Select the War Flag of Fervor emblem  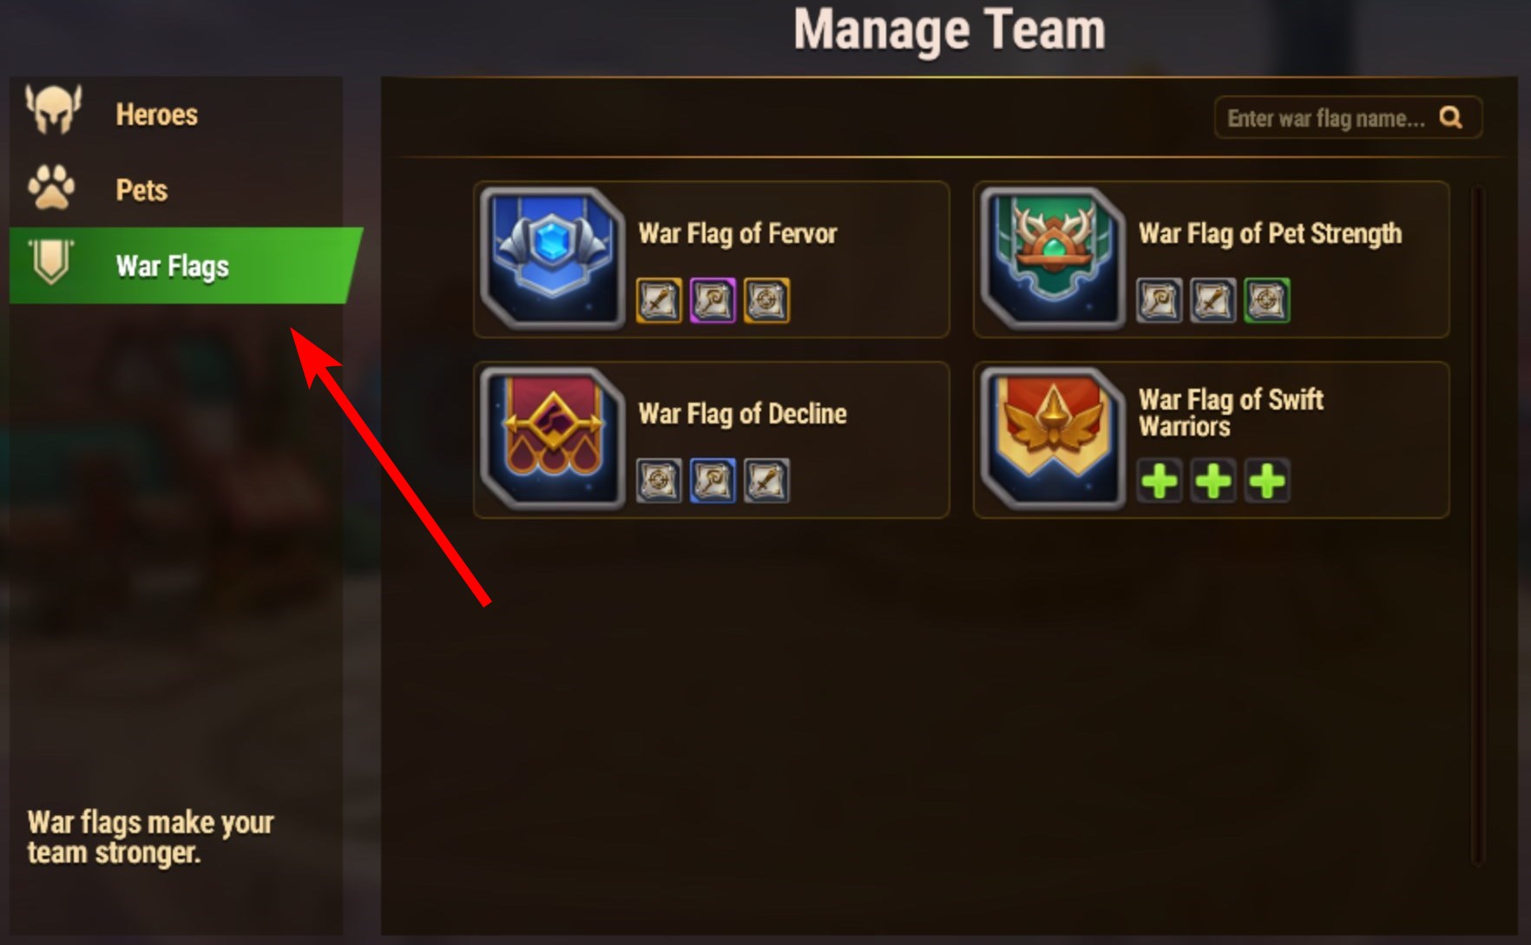(x=552, y=258)
